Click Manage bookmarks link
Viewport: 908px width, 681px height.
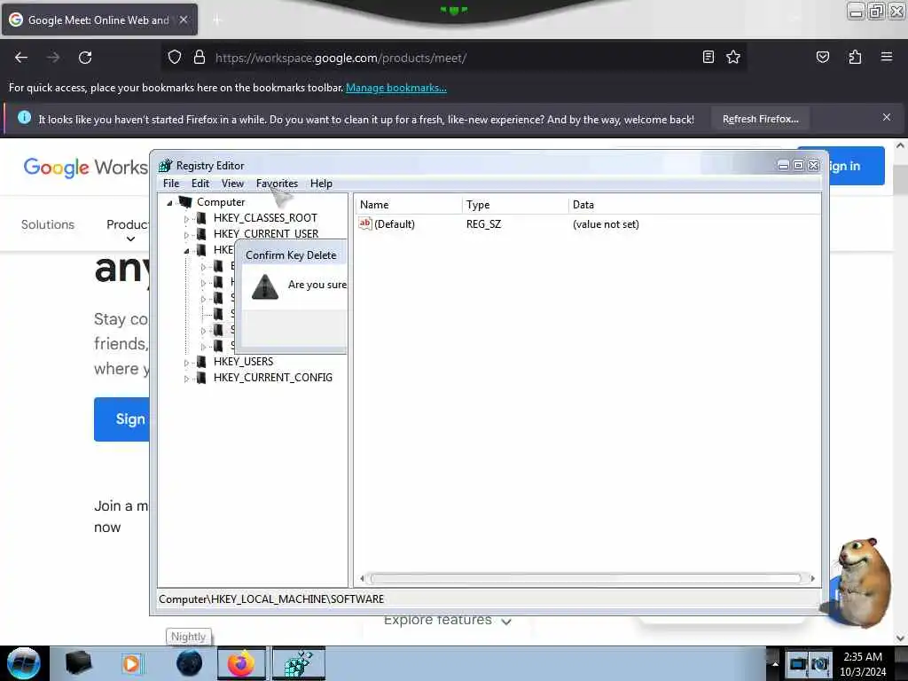point(396,88)
